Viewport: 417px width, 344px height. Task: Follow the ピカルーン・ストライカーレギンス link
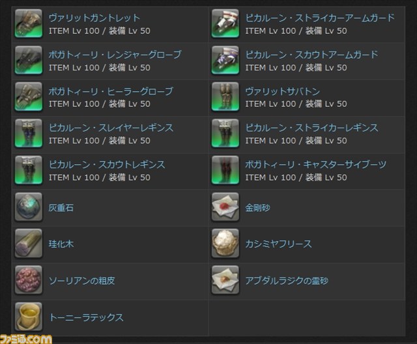pos(311,128)
